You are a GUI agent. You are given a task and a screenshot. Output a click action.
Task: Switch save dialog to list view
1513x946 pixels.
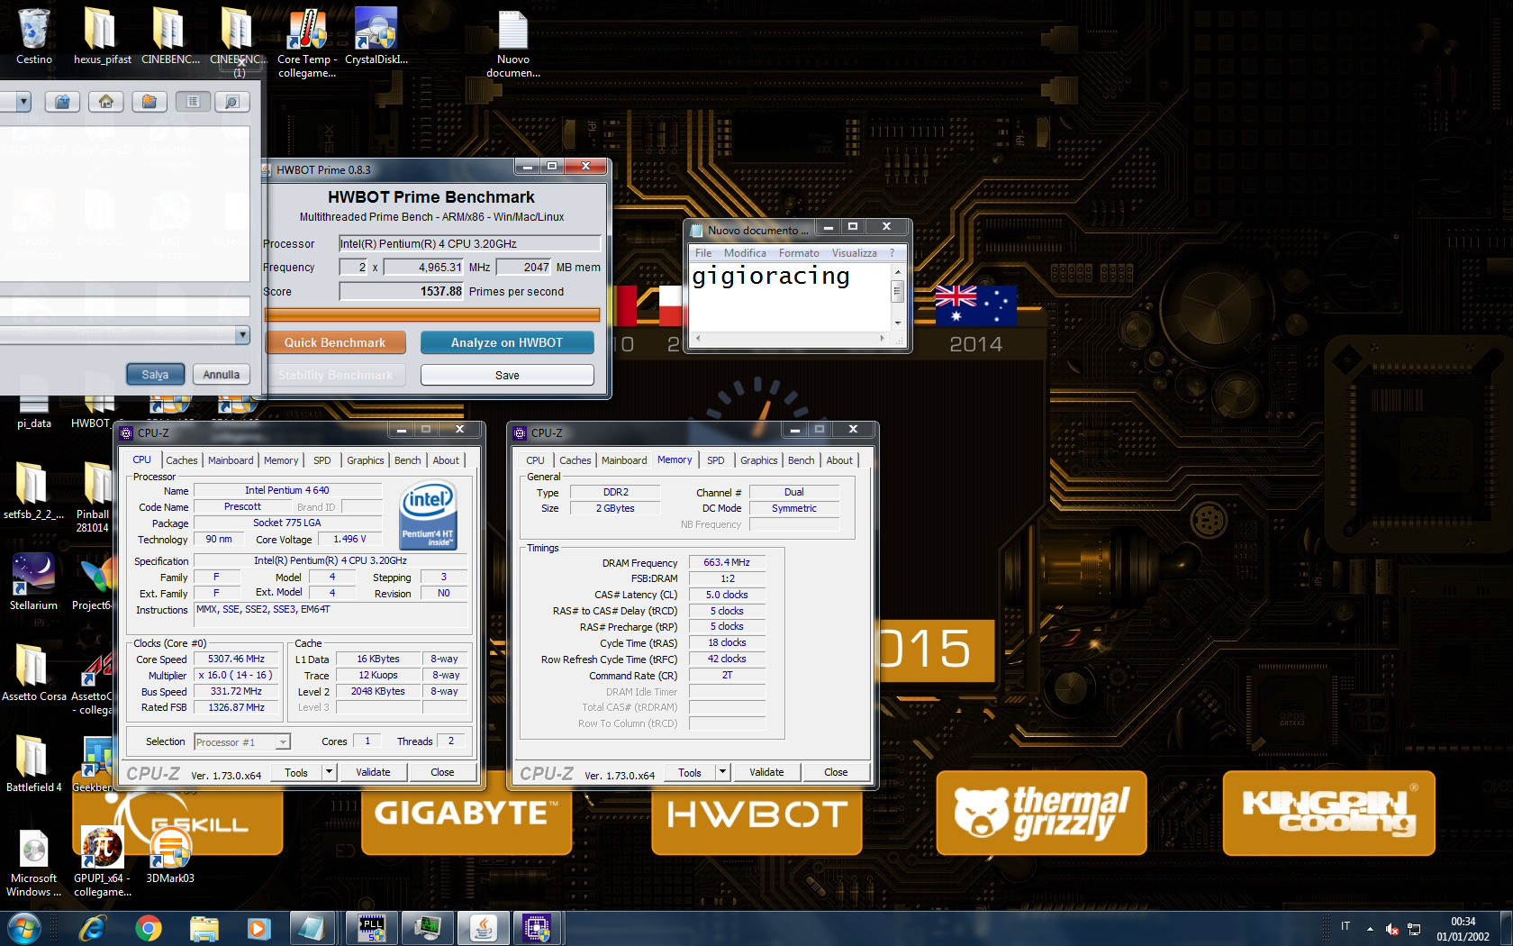[193, 102]
